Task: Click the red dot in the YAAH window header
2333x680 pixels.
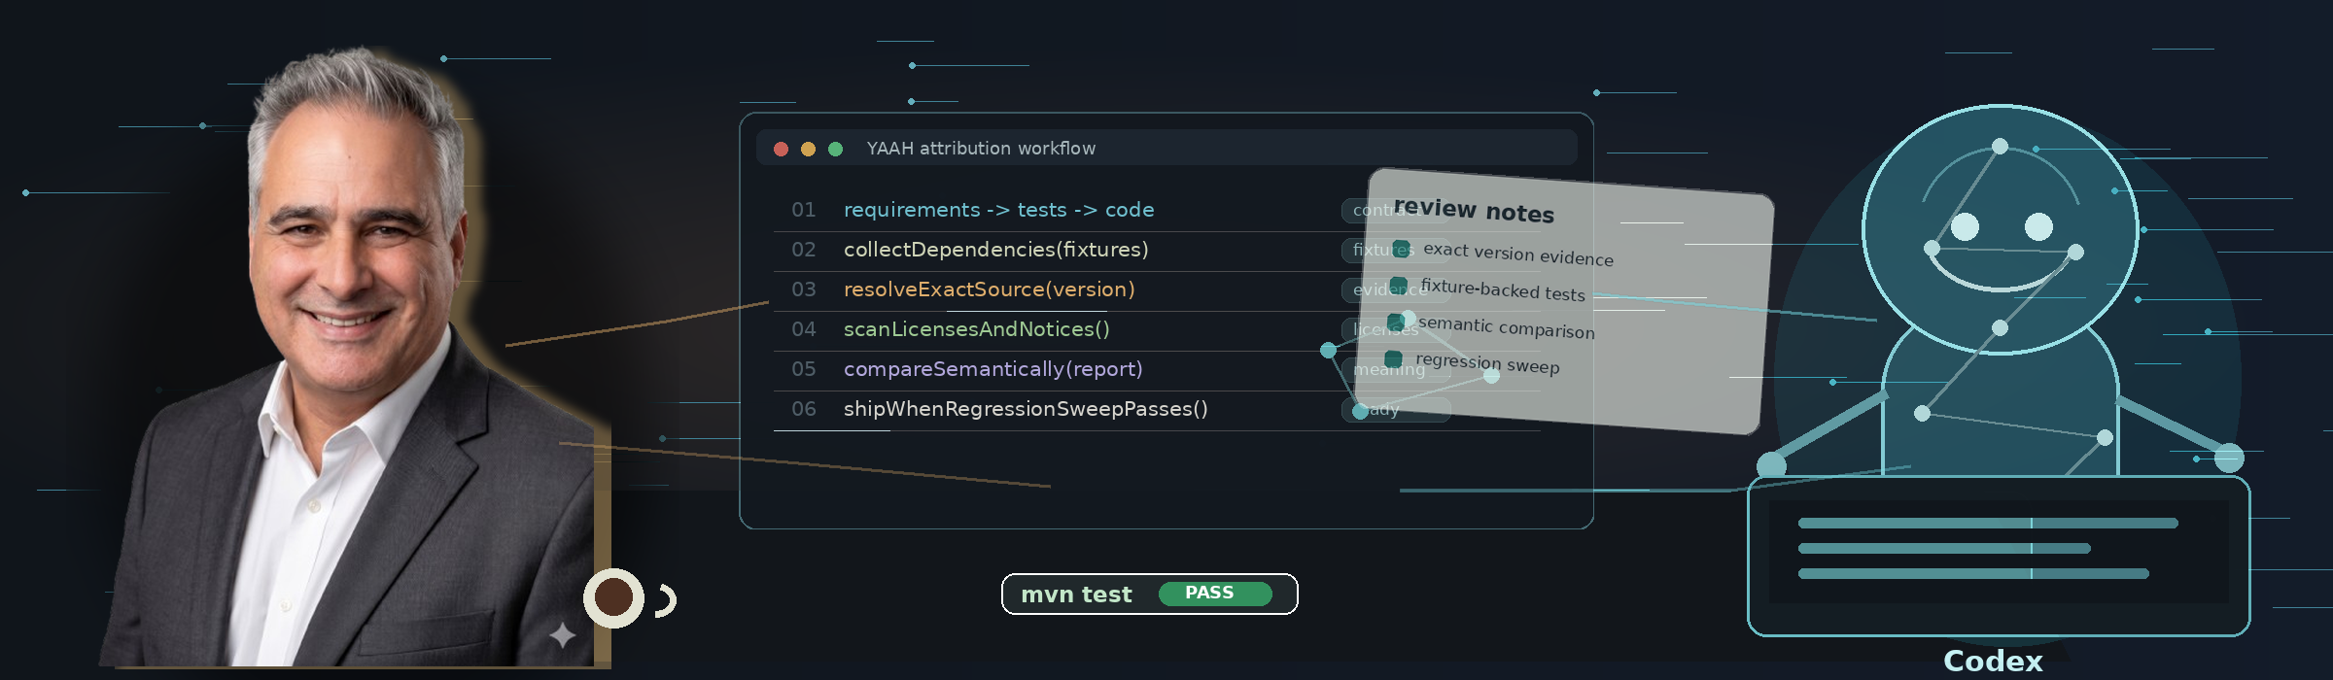Action: pos(781,149)
